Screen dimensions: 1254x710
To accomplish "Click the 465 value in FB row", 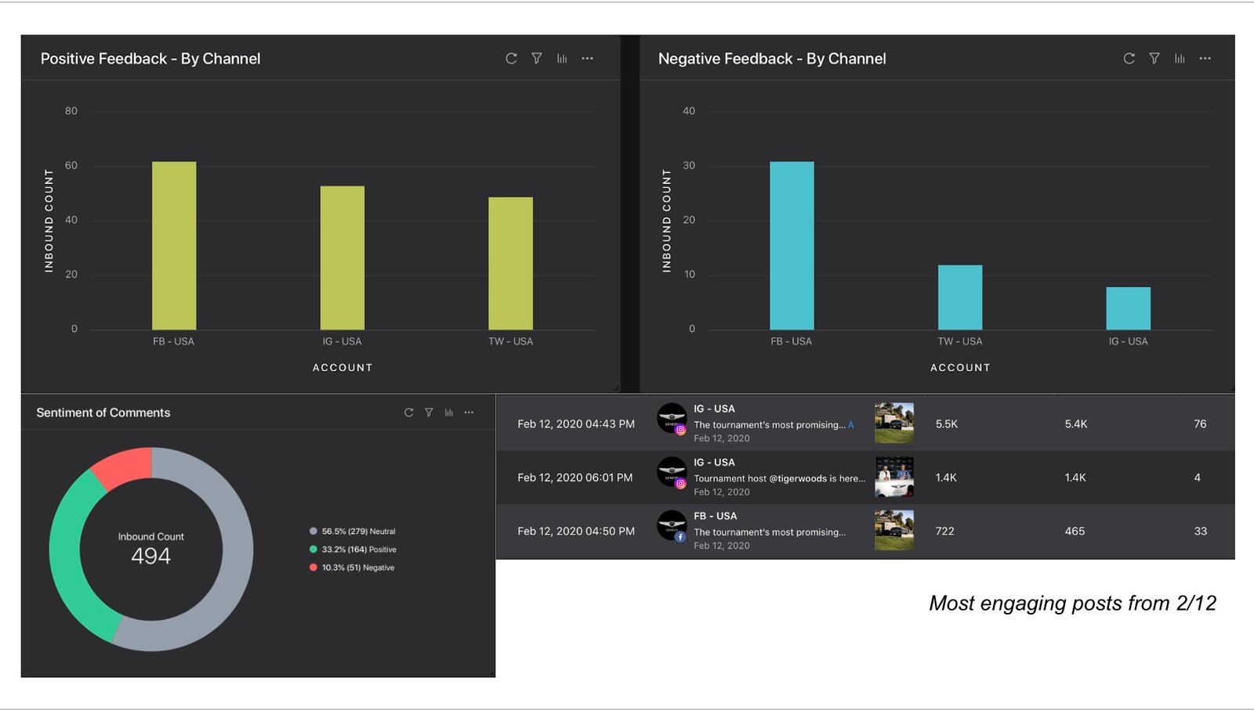I will (1075, 532).
